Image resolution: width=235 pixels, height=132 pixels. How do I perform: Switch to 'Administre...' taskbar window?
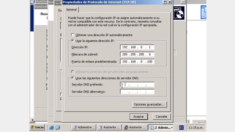pos(83,127)
